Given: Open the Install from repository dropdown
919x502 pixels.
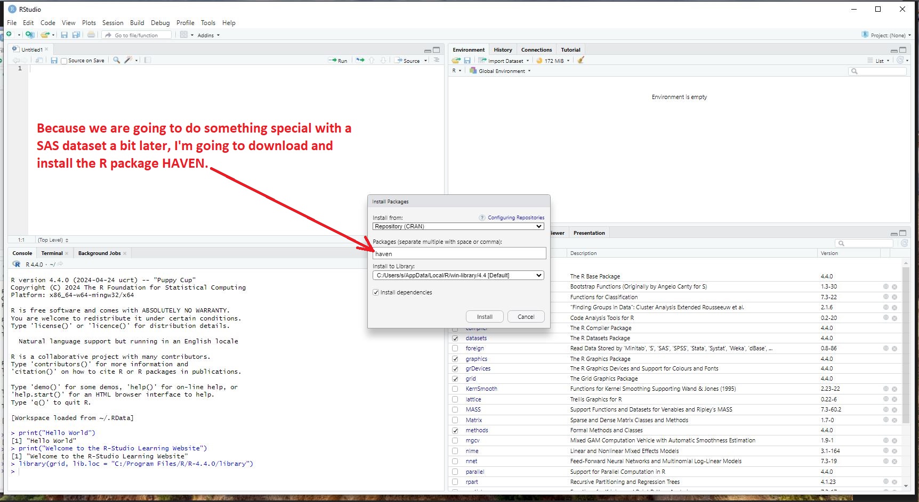Looking at the screenshot, I should [x=458, y=226].
